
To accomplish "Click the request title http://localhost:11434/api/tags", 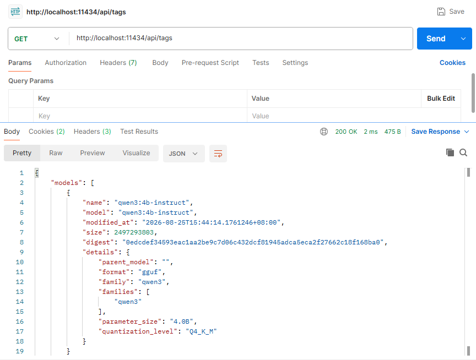I will 76,12.
